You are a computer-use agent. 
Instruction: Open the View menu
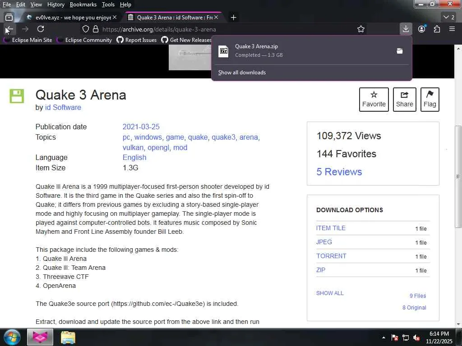click(x=36, y=5)
